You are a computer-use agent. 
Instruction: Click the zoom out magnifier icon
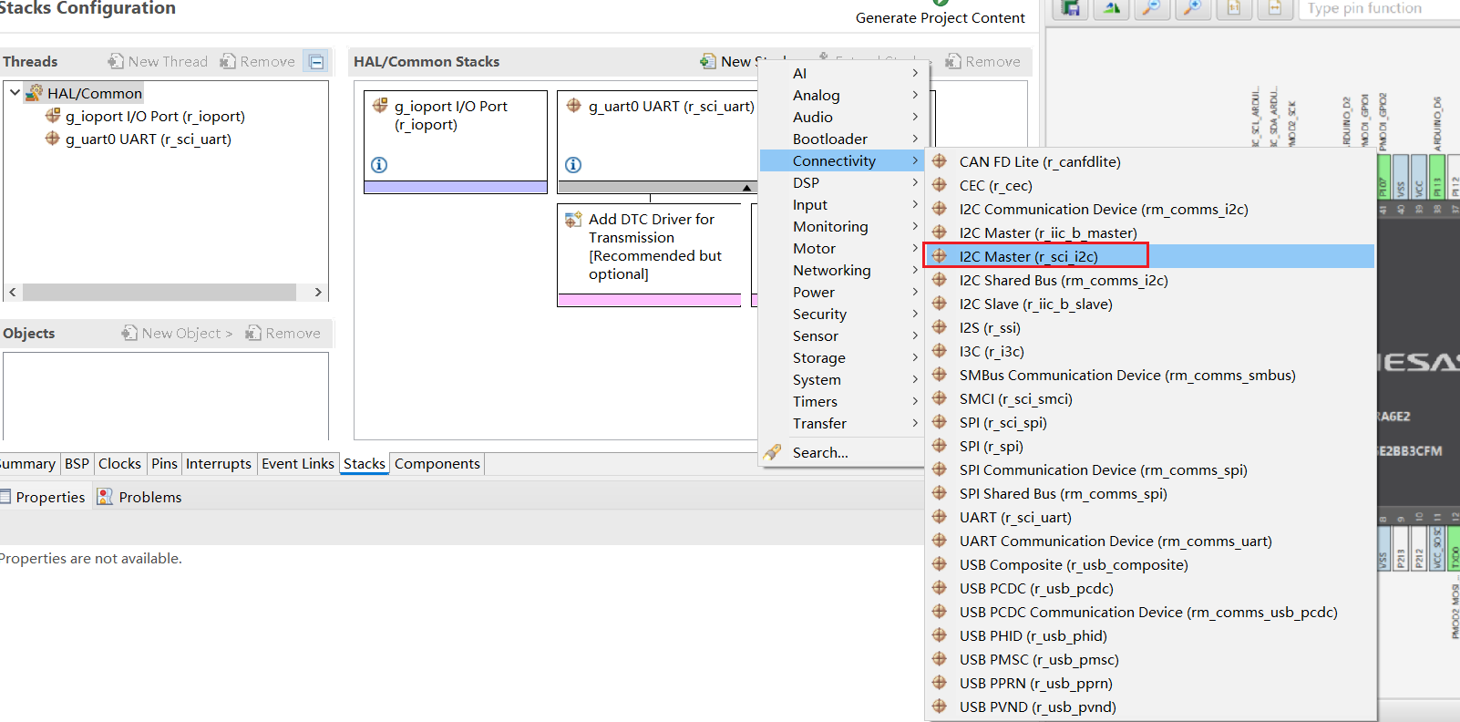pos(1152,8)
